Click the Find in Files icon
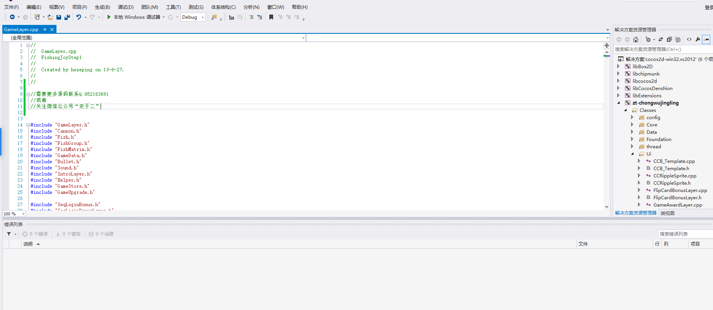 coord(214,17)
